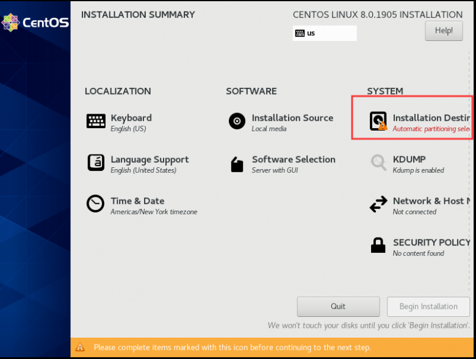Click the 'English (US)' keyboard status text
The image size is (476, 359).
pyautogui.click(x=128, y=129)
